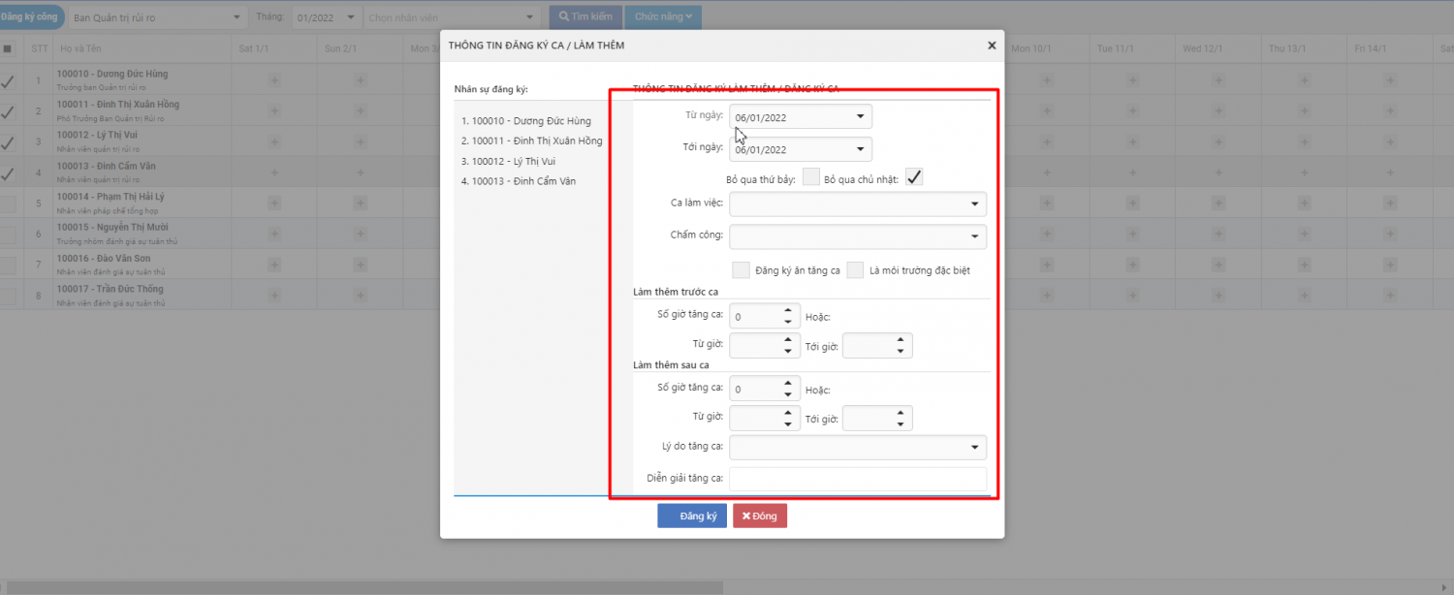Uncheck row 4 Đinh Cẩm Vân checkbox
Image resolution: width=1454 pixels, height=595 pixels.
pyautogui.click(x=8, y=173)
